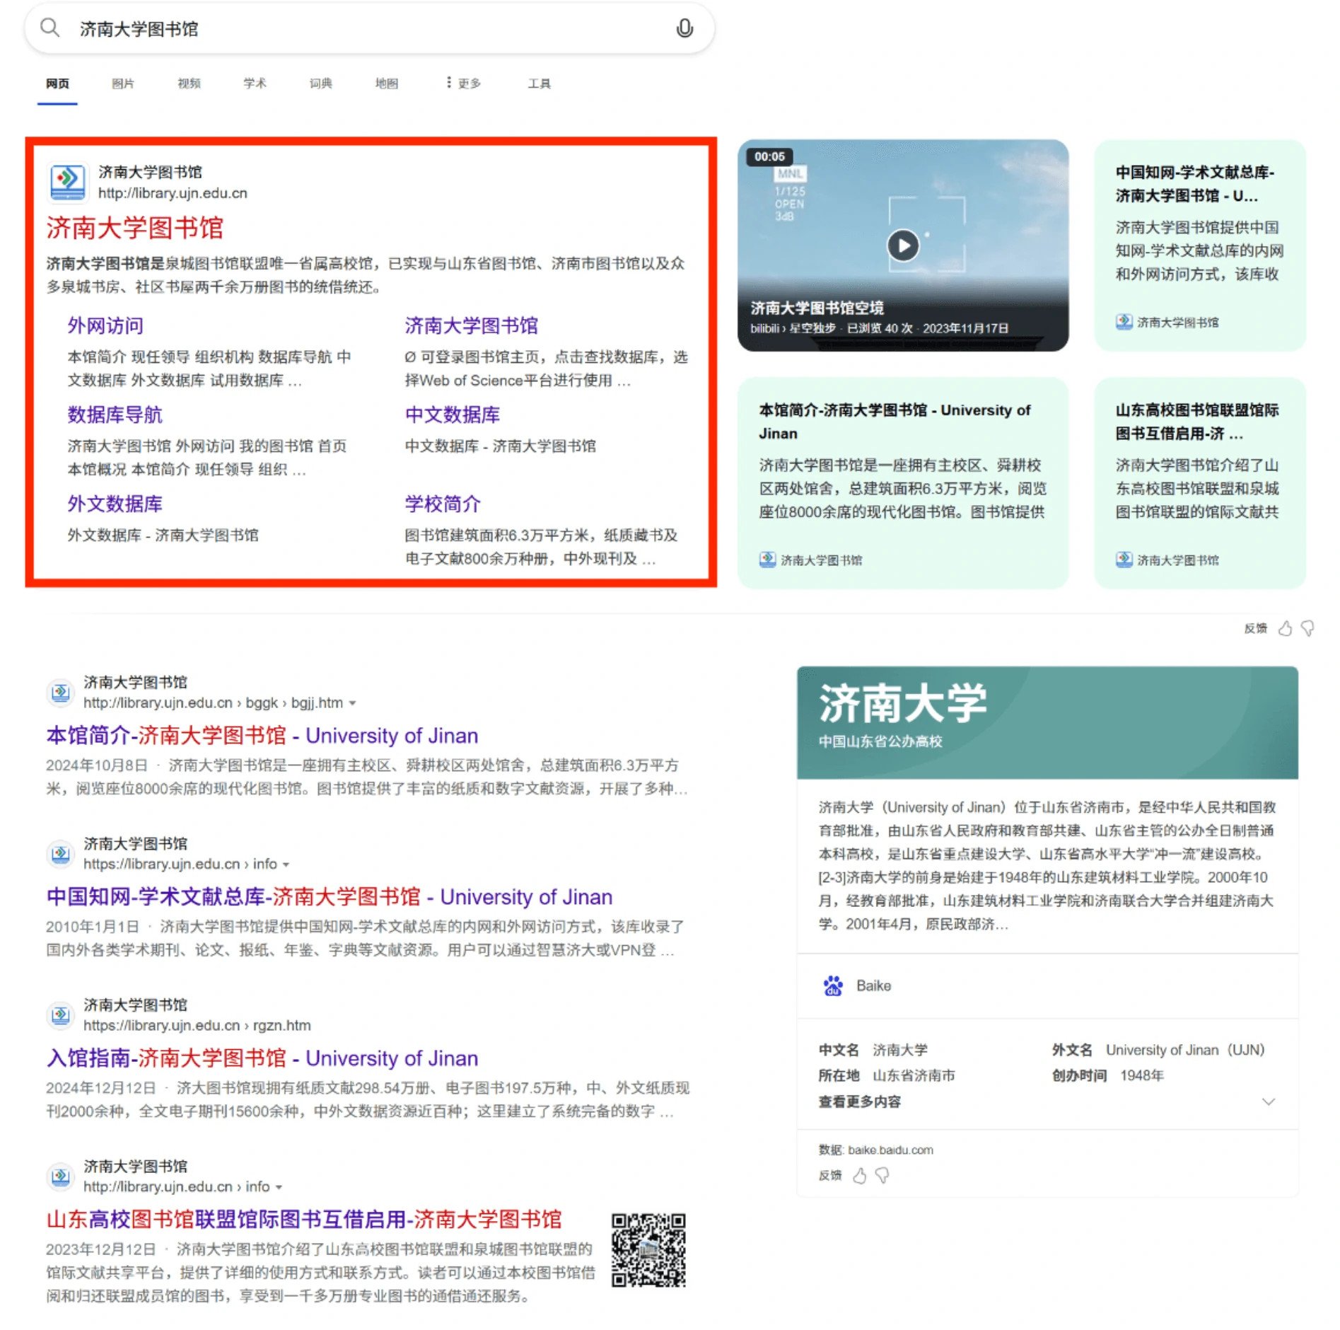The width and height of the screenshot is (1340, 1330).
Task: Click the library icon in the 山东高校图书馆联盟 card
Action: pos(1124,560)
